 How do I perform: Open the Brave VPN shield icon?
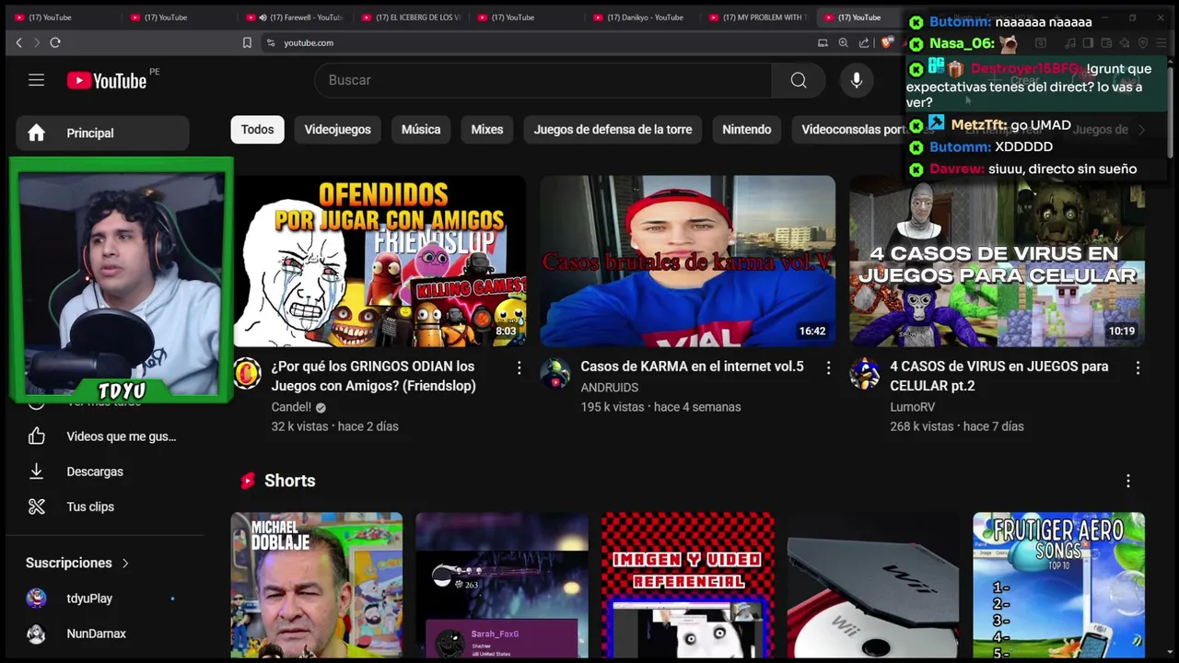coord(1143,42)
